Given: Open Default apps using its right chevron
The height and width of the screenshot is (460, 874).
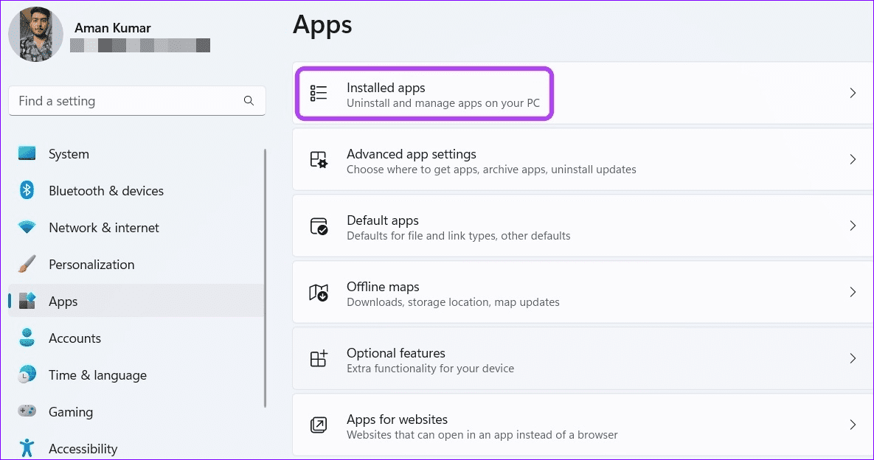Looking at the screenshot, I should click(x=853, y=226).
